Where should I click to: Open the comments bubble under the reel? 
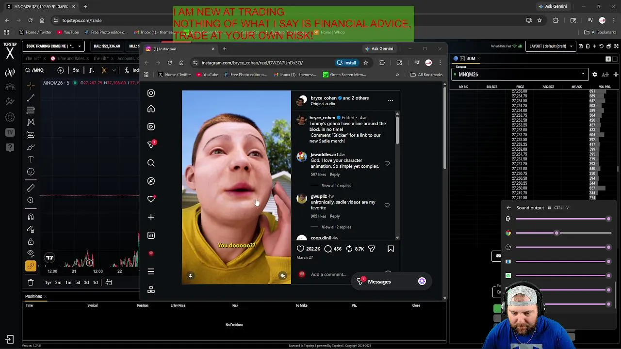point(328,249)
